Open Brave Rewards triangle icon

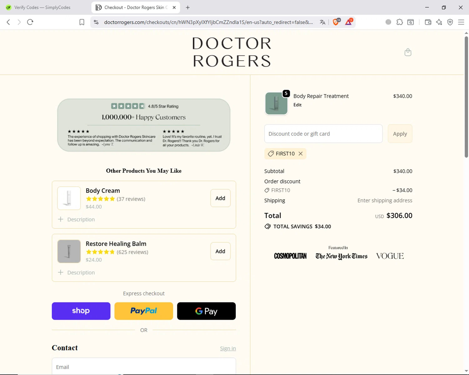pos(349,22)
